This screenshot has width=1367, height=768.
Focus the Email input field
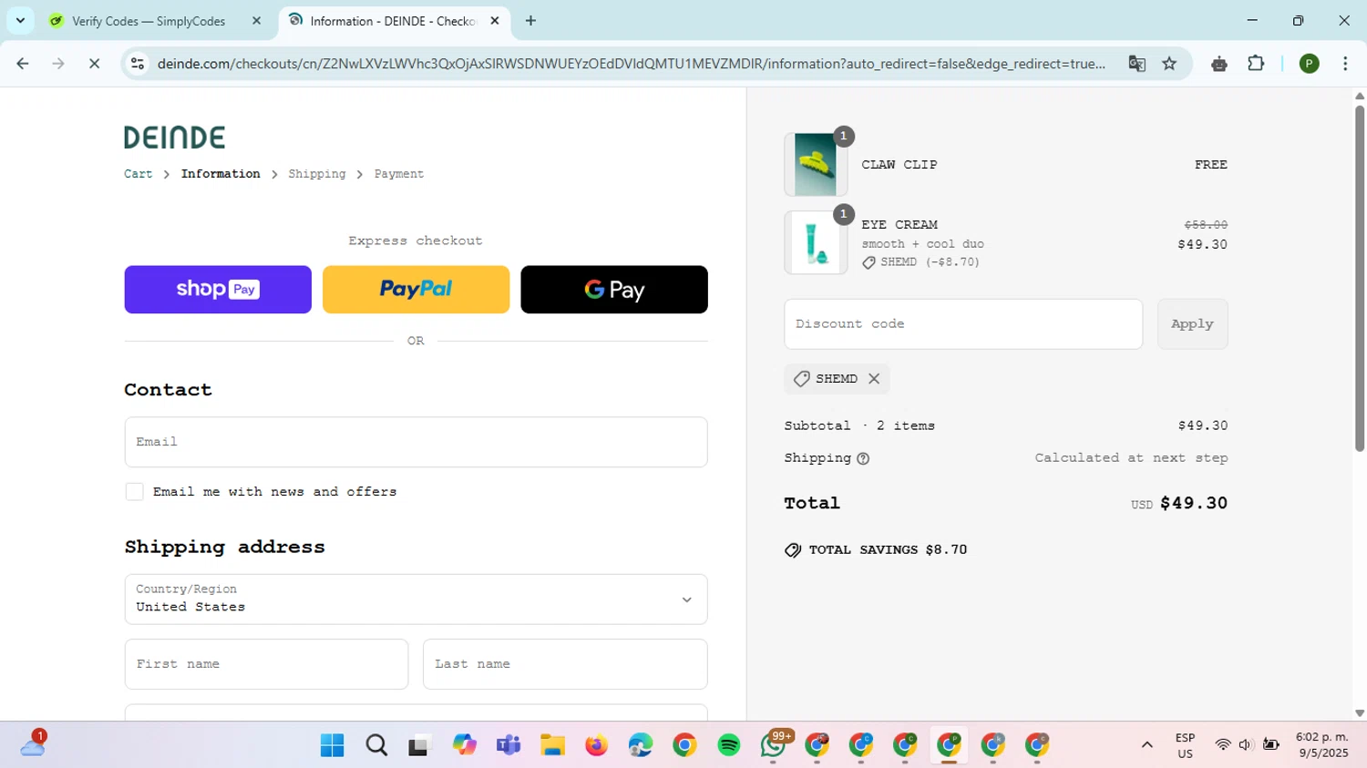(416, 442)
